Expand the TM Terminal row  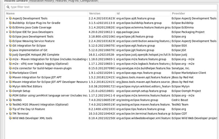pos(7,114)
